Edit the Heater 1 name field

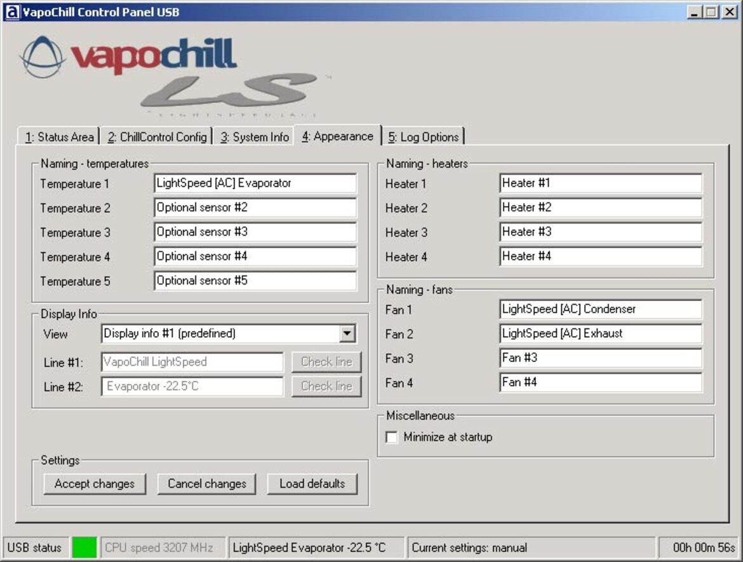pos(601,184)
